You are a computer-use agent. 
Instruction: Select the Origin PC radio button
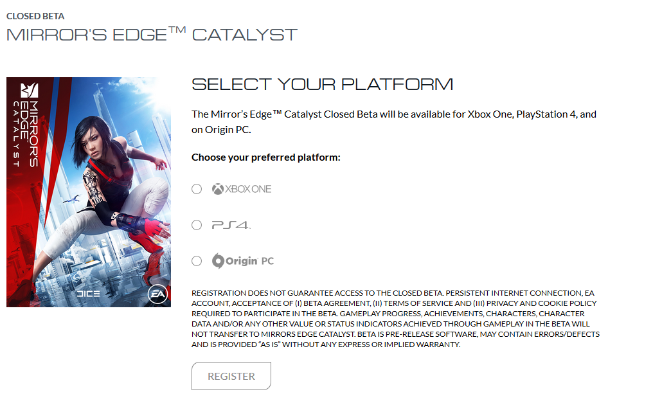[197, 261]
